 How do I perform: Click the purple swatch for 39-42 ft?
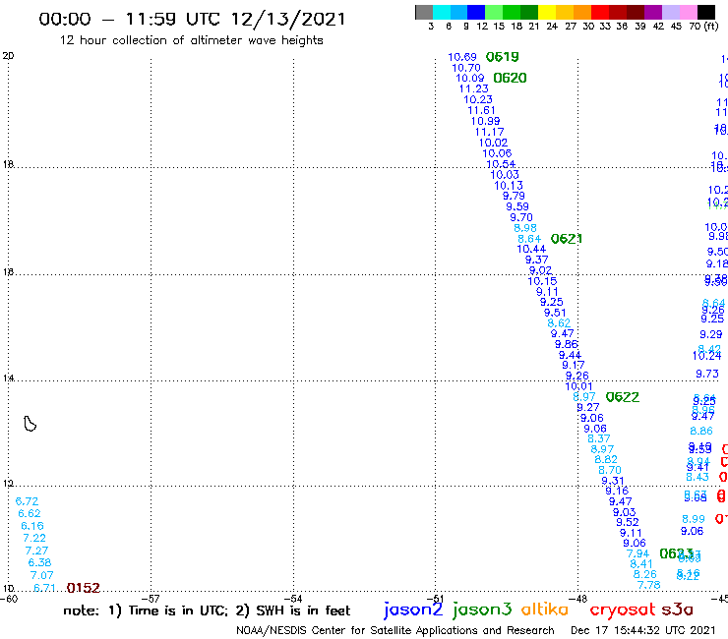coord(653,12)
